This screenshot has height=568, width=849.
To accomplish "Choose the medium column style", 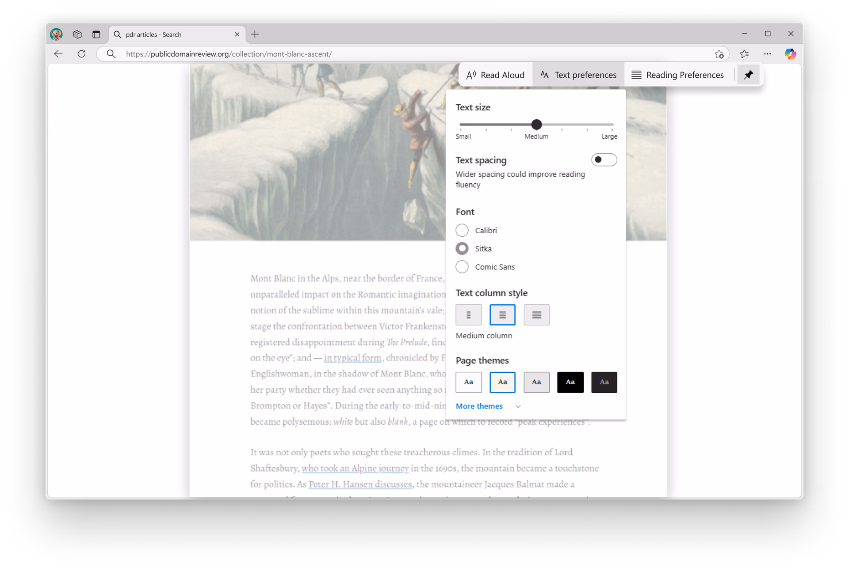I will (502, 315).
